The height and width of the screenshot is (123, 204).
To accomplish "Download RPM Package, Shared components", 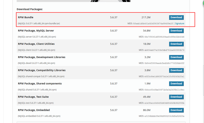I will tap(176, 84).
